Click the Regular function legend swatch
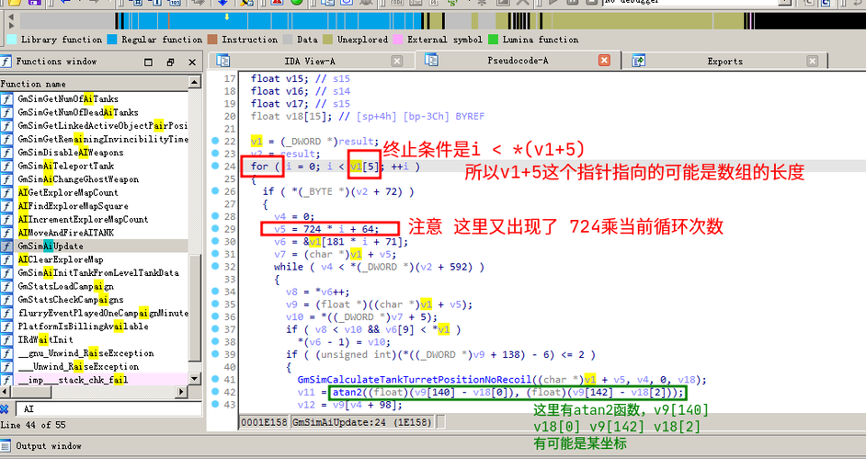866x459 pixels. pyautogui.click(x=112, y=40)
